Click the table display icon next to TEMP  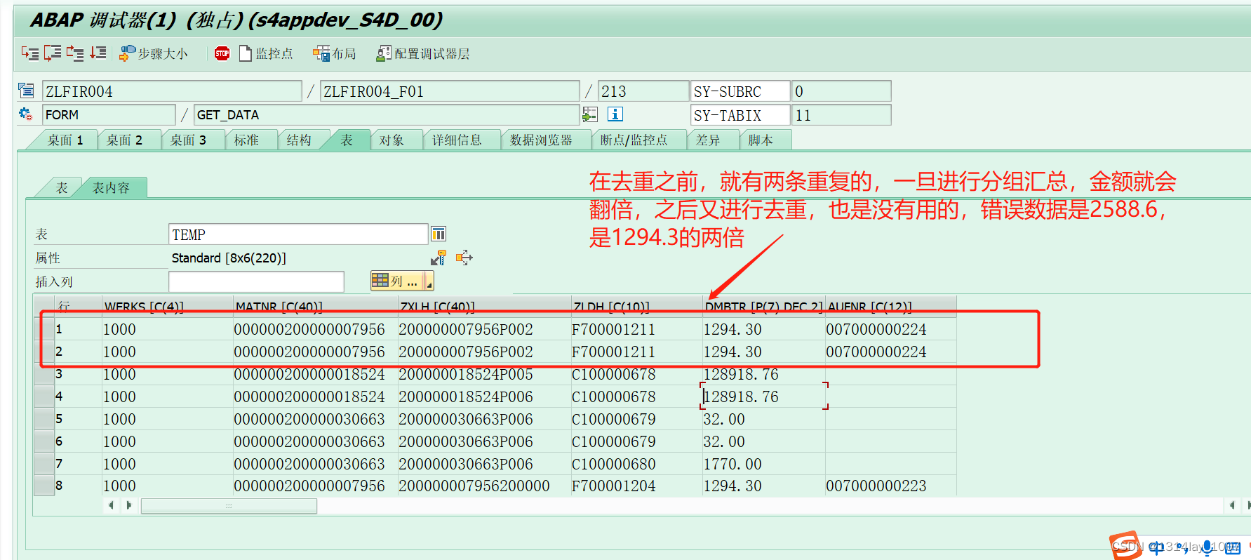coord(439,234)
